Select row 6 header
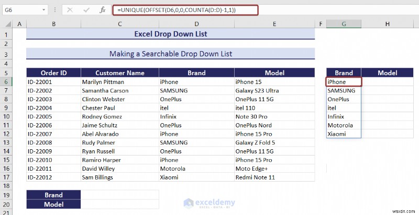The height and width of the screenshot is (215, 419). coord(6,82)
